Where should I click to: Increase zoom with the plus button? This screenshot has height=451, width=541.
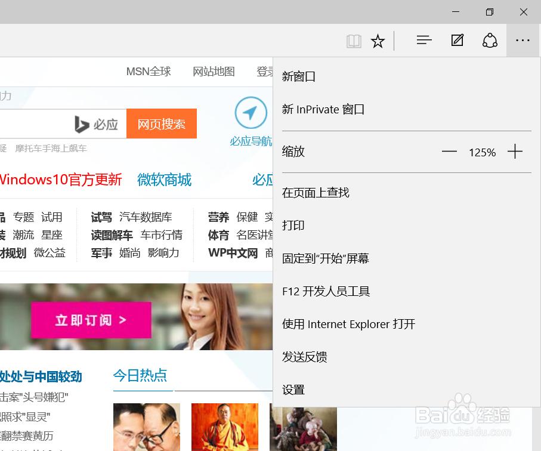click(x=515, y=152)
